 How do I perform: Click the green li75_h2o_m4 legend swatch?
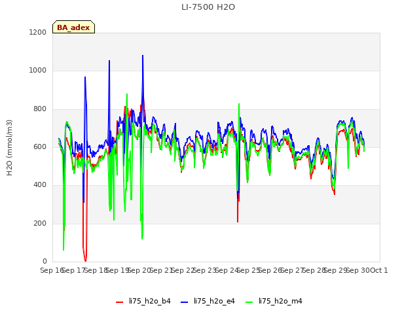(249, 302)
